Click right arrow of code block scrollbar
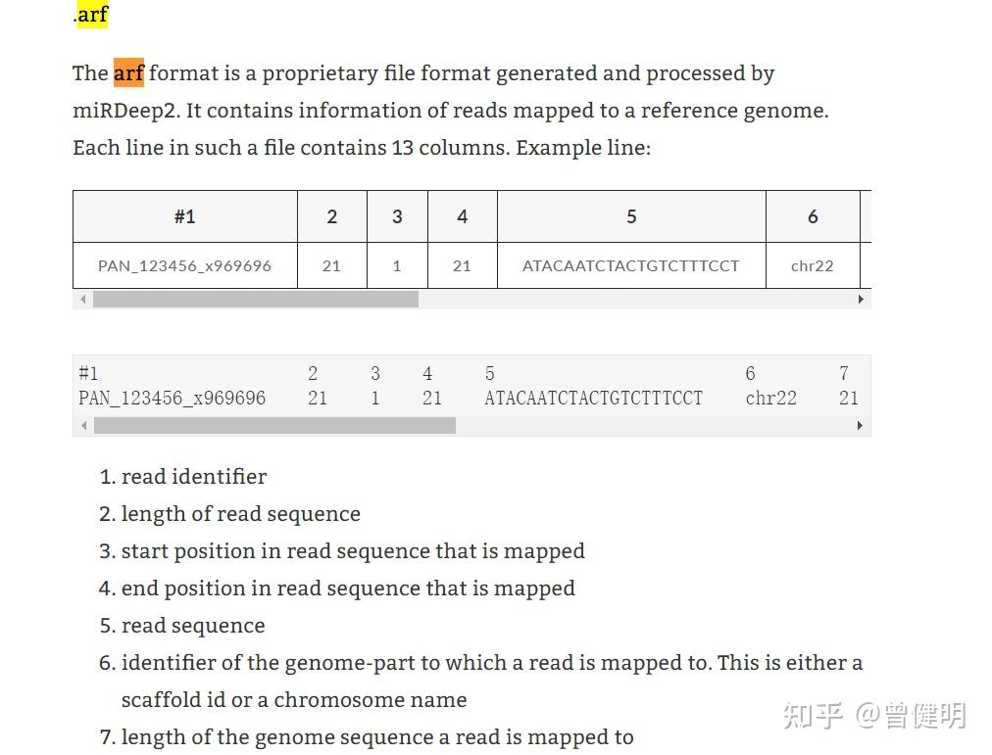The height and width of the screenshot is (755, 992). tap(861, 426)
